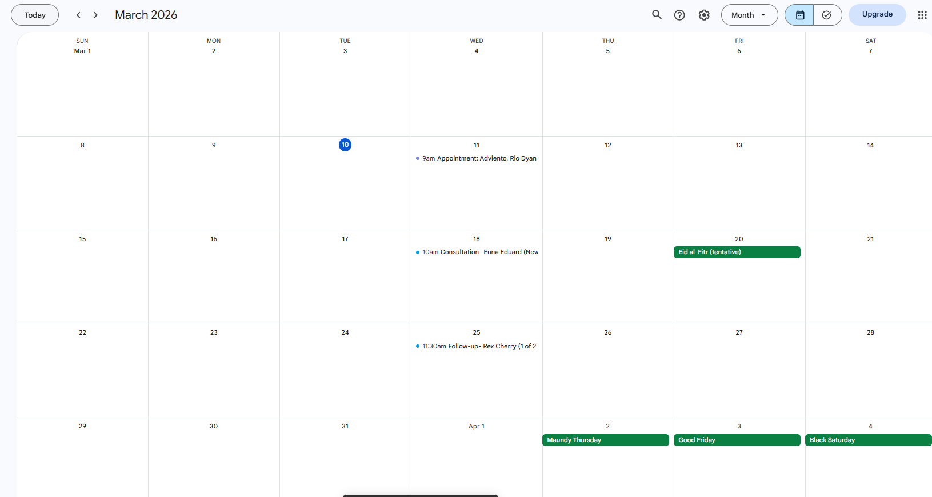The height and width of the screenshot is (497, 932).
Task: Select date 16 in March
Action: point(214,239)
